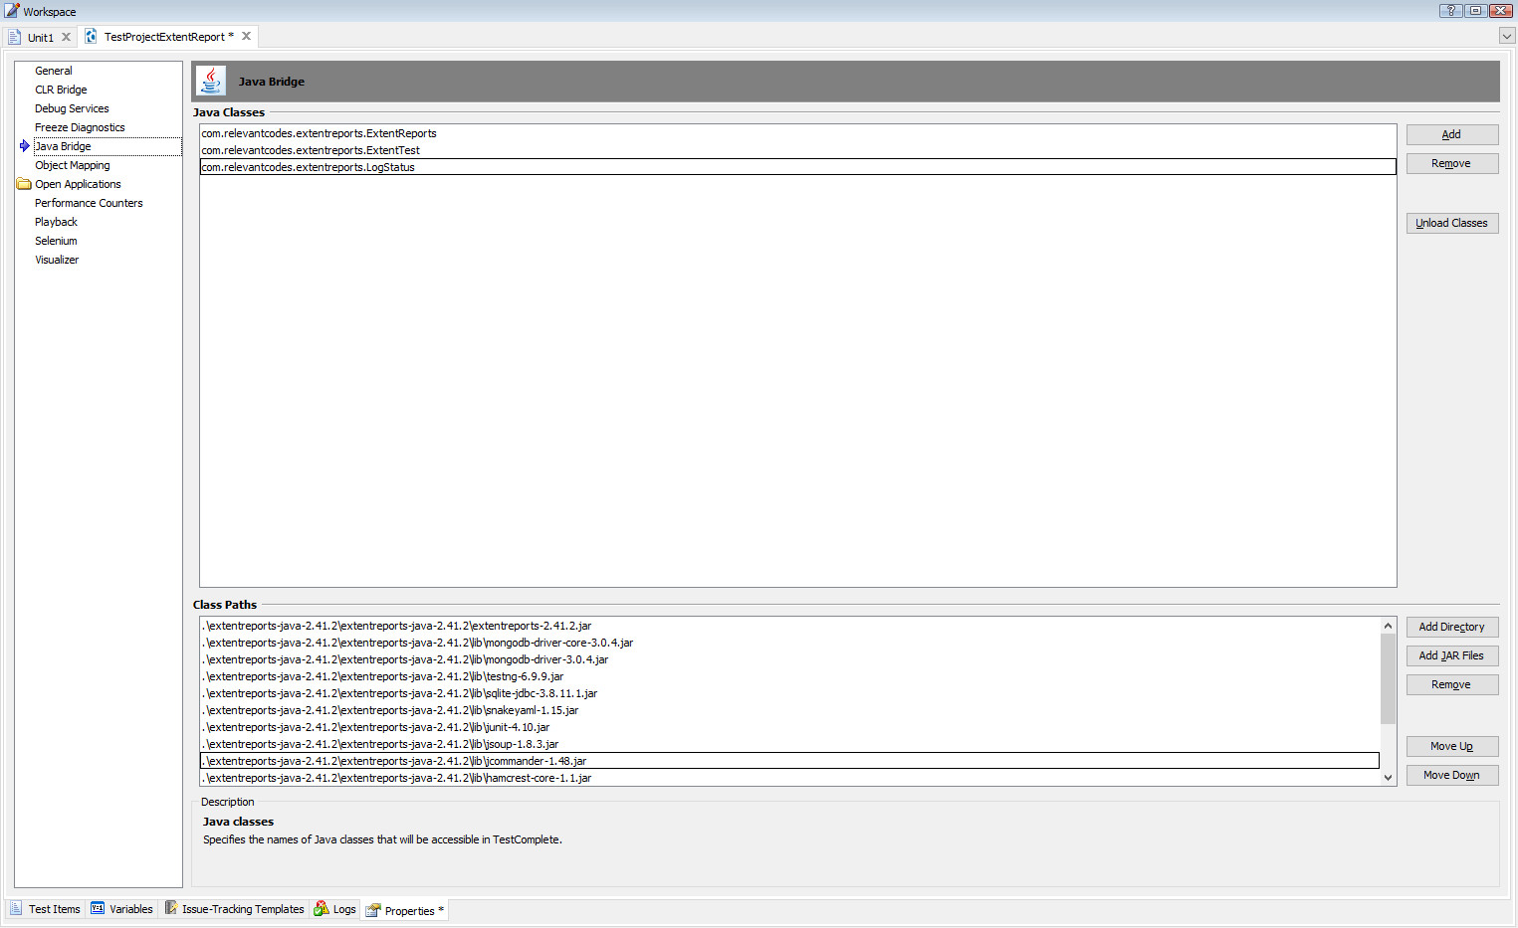Click the Issue-Tracking Templates icon

[169, 908]
